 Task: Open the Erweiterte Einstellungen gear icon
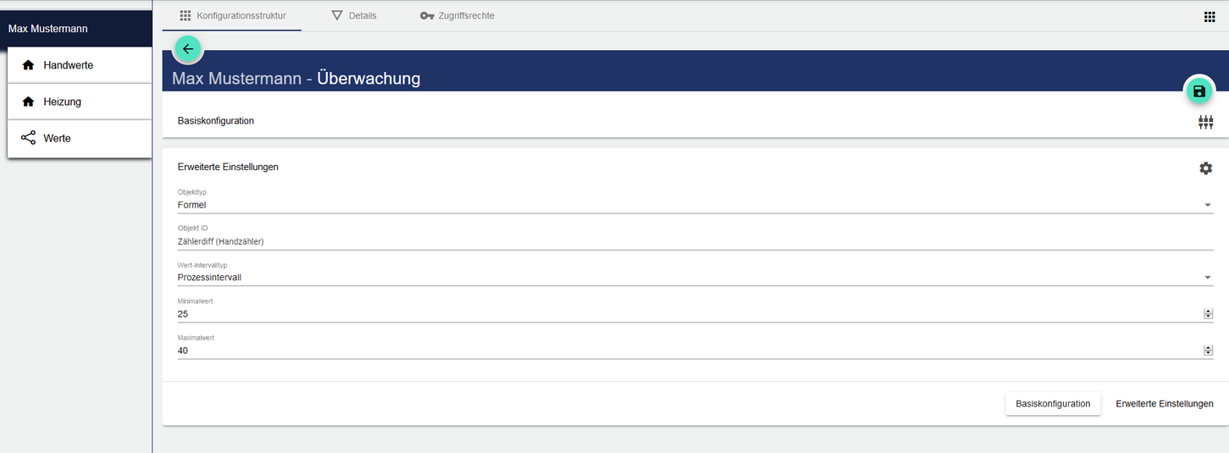point(1205,168)
